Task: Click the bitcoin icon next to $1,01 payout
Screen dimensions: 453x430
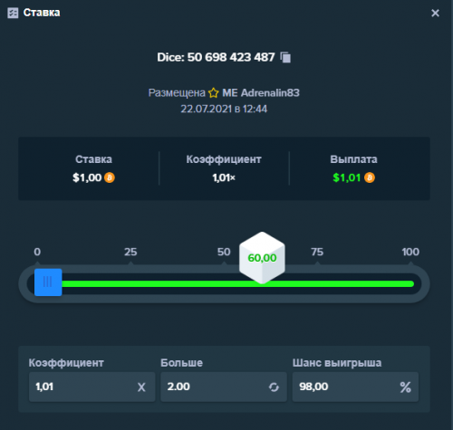Action: (370, 177)
